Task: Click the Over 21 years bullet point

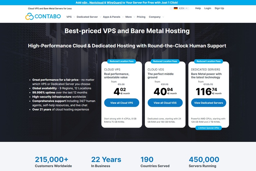Action: [x=61, y=110]
